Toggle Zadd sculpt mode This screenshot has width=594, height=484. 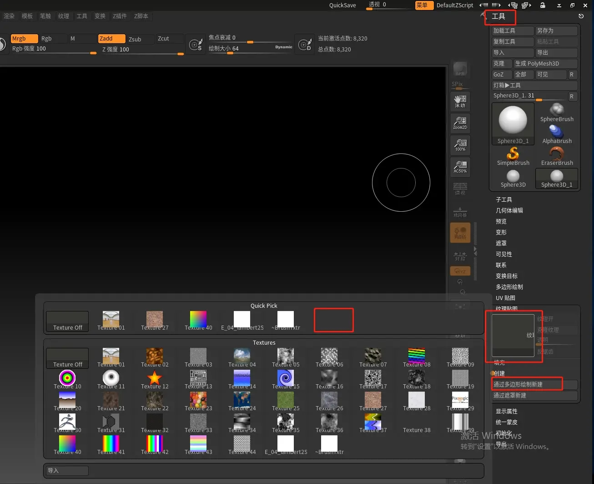pos(111,39)
